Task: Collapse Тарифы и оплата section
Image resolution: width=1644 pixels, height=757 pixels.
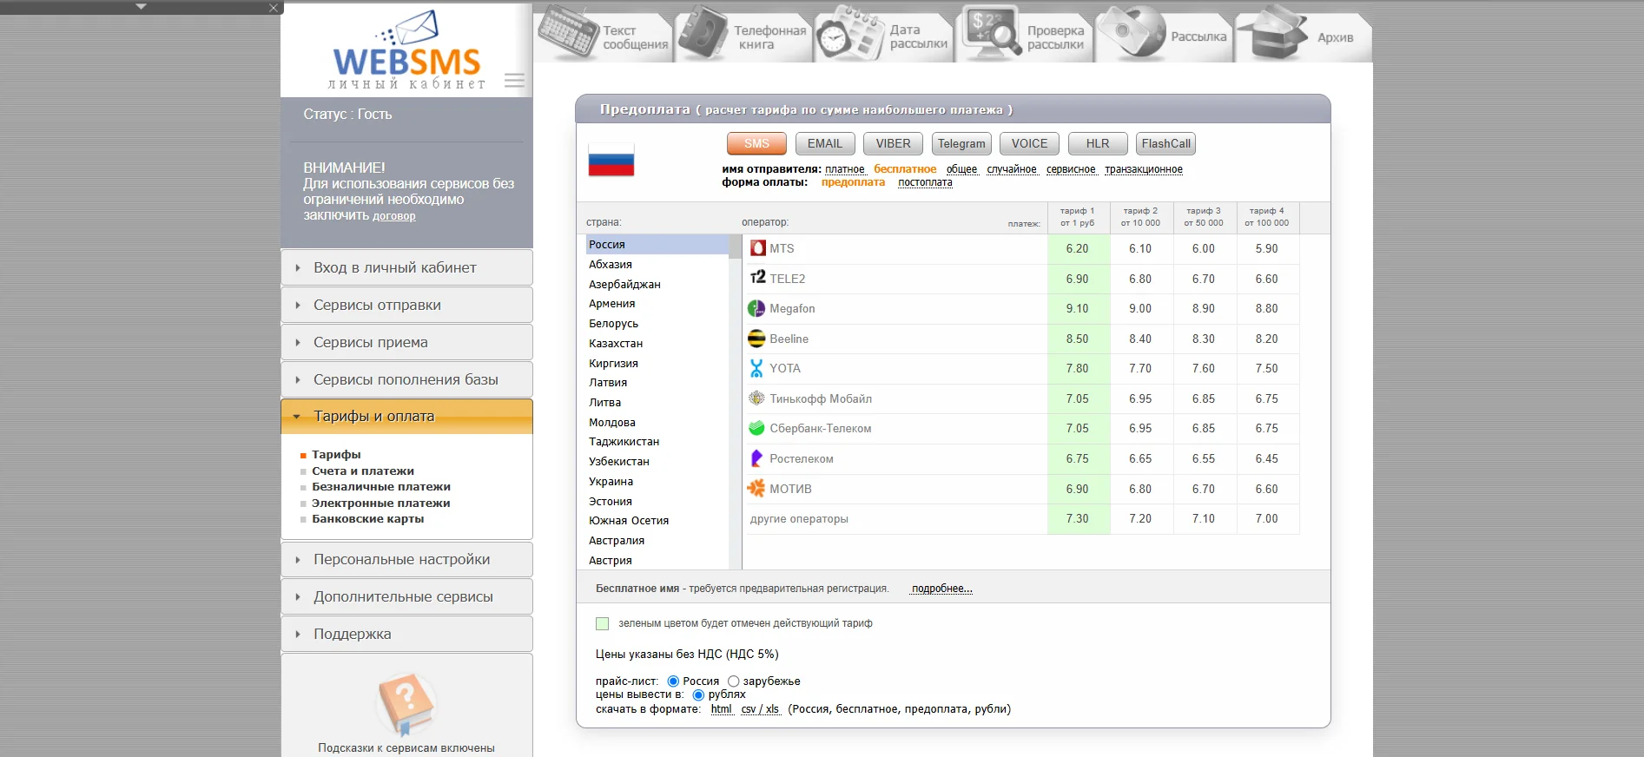Action: point(406,416)
